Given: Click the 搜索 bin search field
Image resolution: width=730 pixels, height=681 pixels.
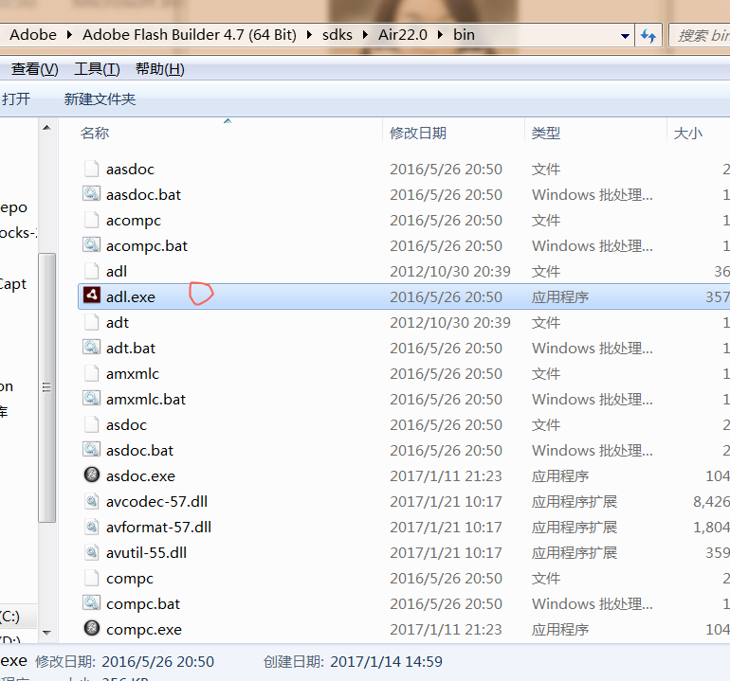Looking at the screenshot, I should pos(700,35).
